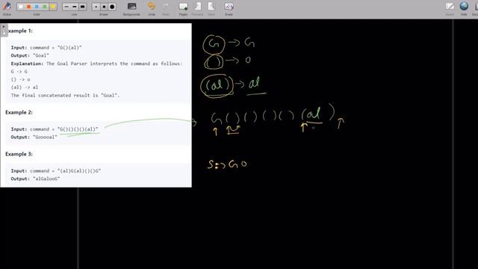
Task: Click the handle on the inserted image corner
Action: tap(4, 30)
